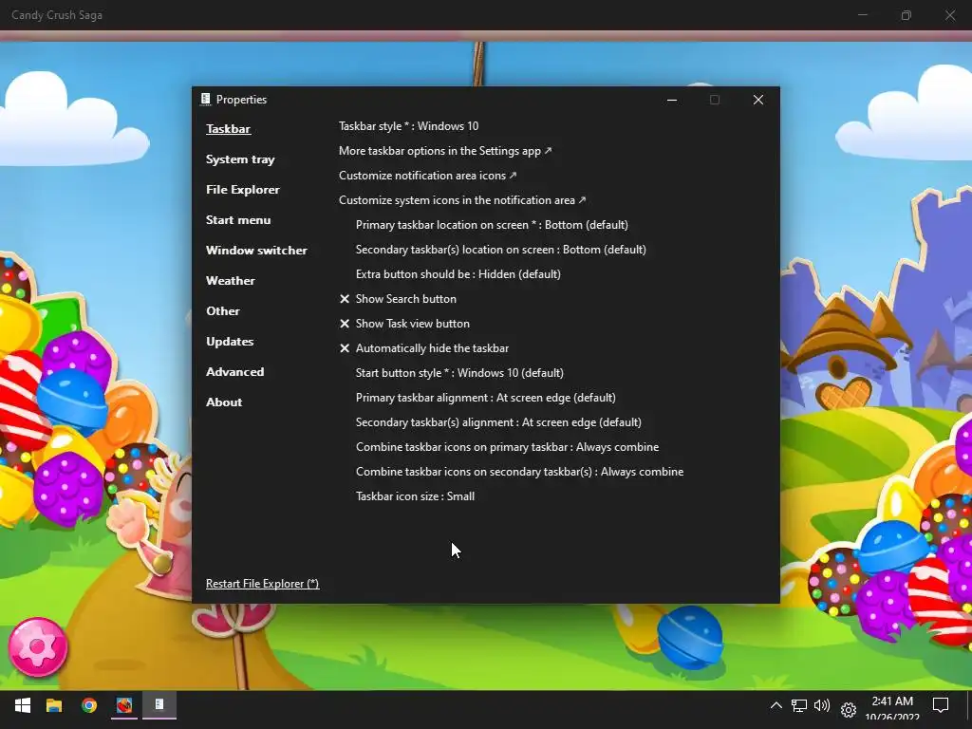Close the Candy Crush Saga window
The width and height of the screenshot is (972, 729).
tap(949, 15)
